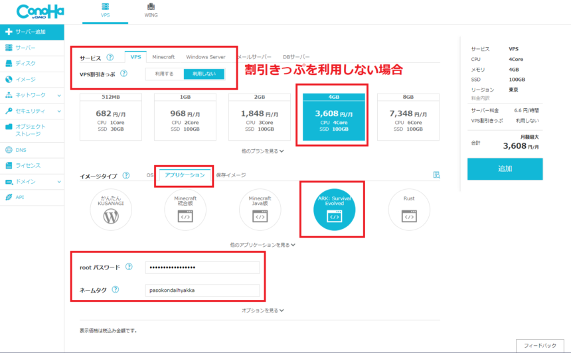Open オブジェクトストレージ in the sidebar
Image resolution: width=571 pixels, height=353 pixels.
(x=32, y=130)
